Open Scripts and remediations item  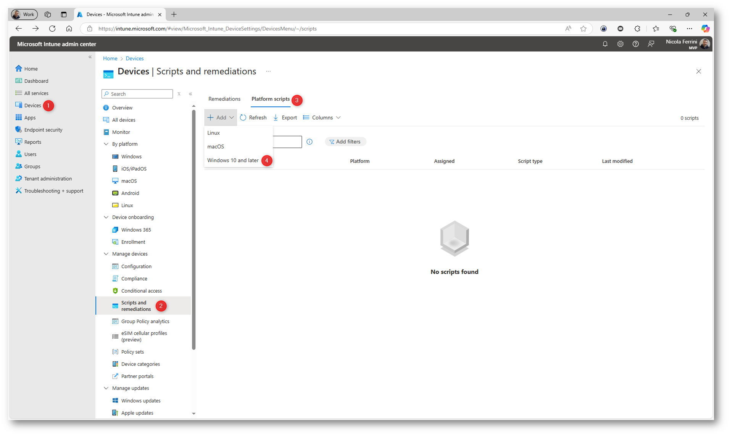[143, 306]
